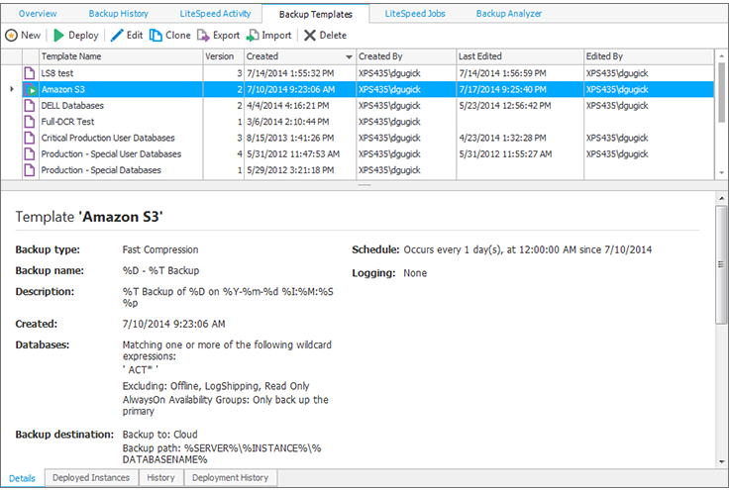Click the Delete X icon
Viewport: 729px width, 490px height.
click(x=310, y=36)
